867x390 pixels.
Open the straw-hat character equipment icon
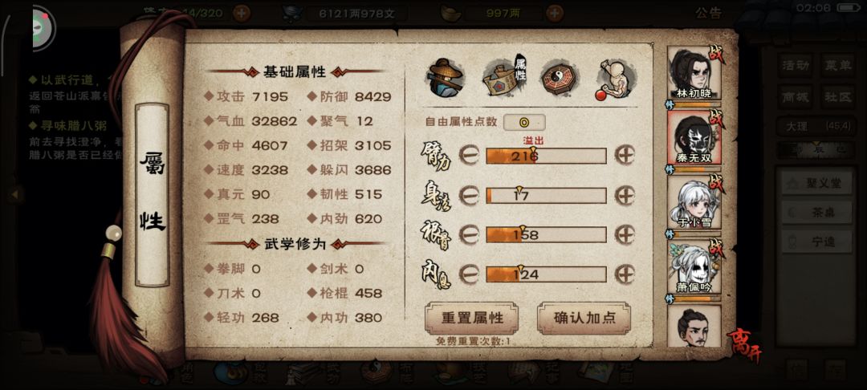click(x=445, y=77)
